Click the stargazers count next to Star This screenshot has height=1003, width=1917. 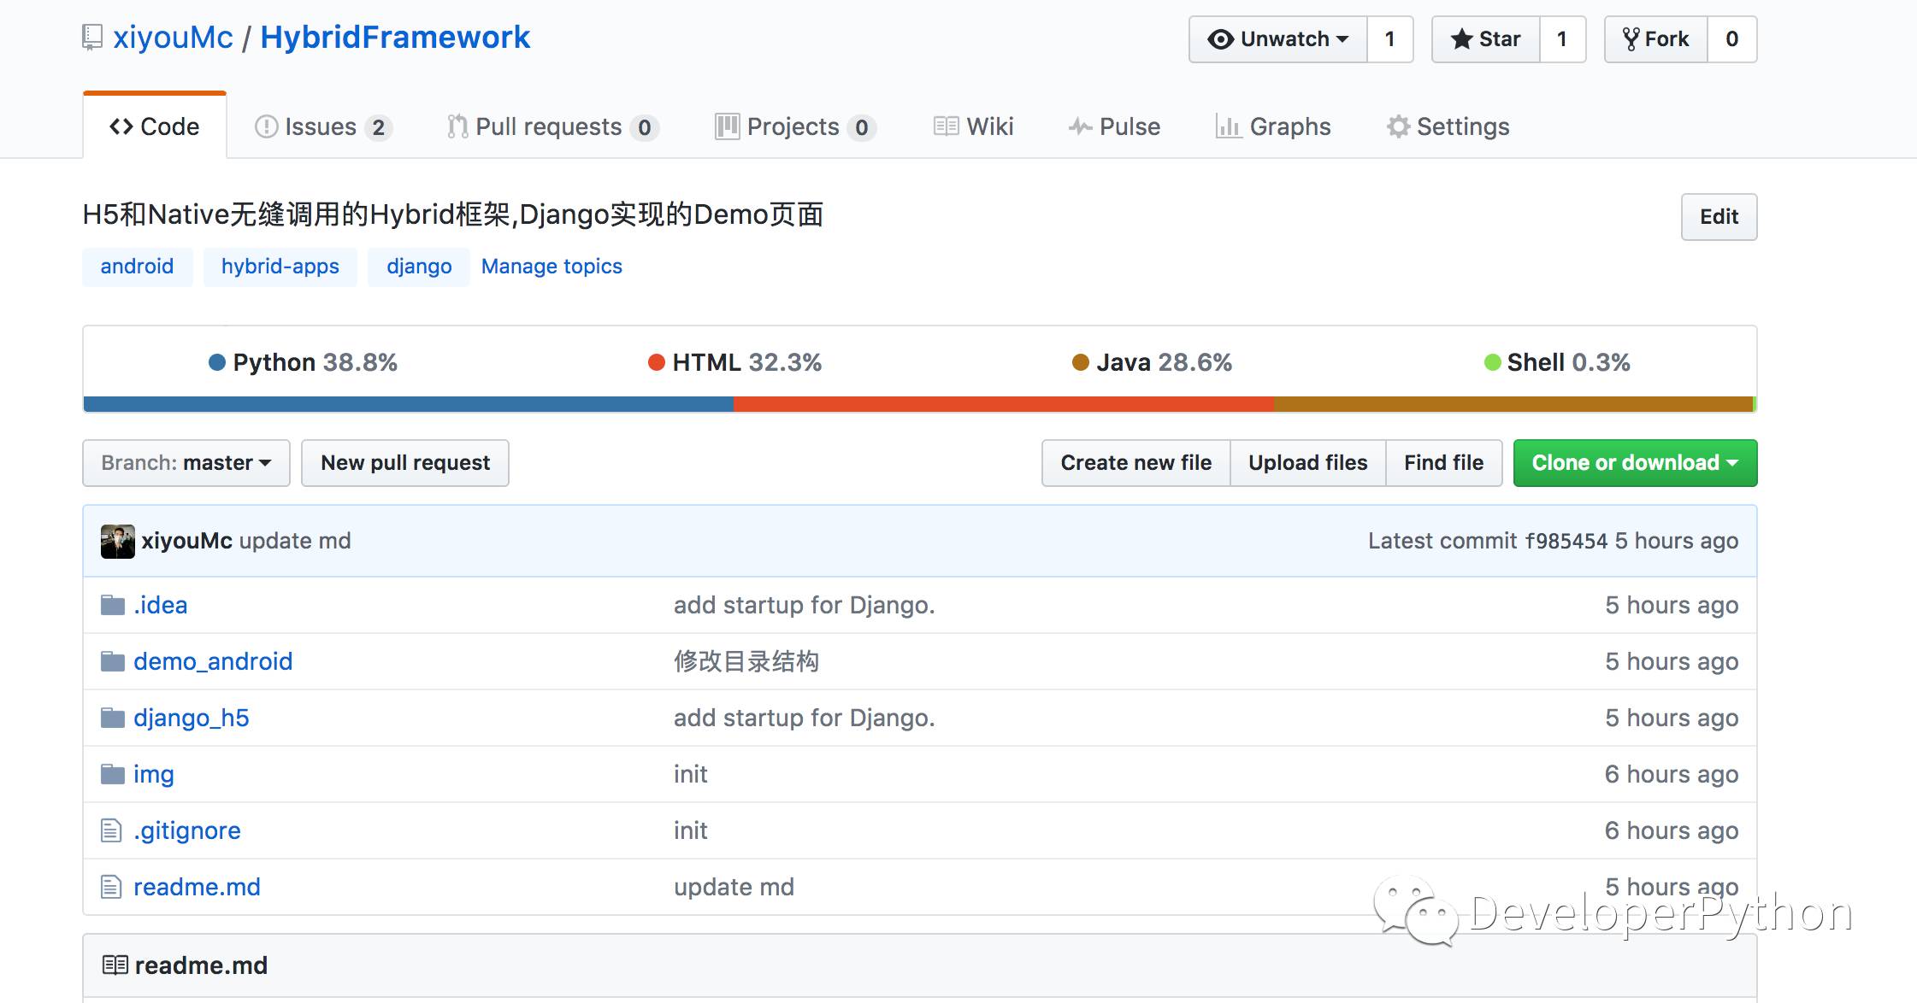[x=1562, y=39]
